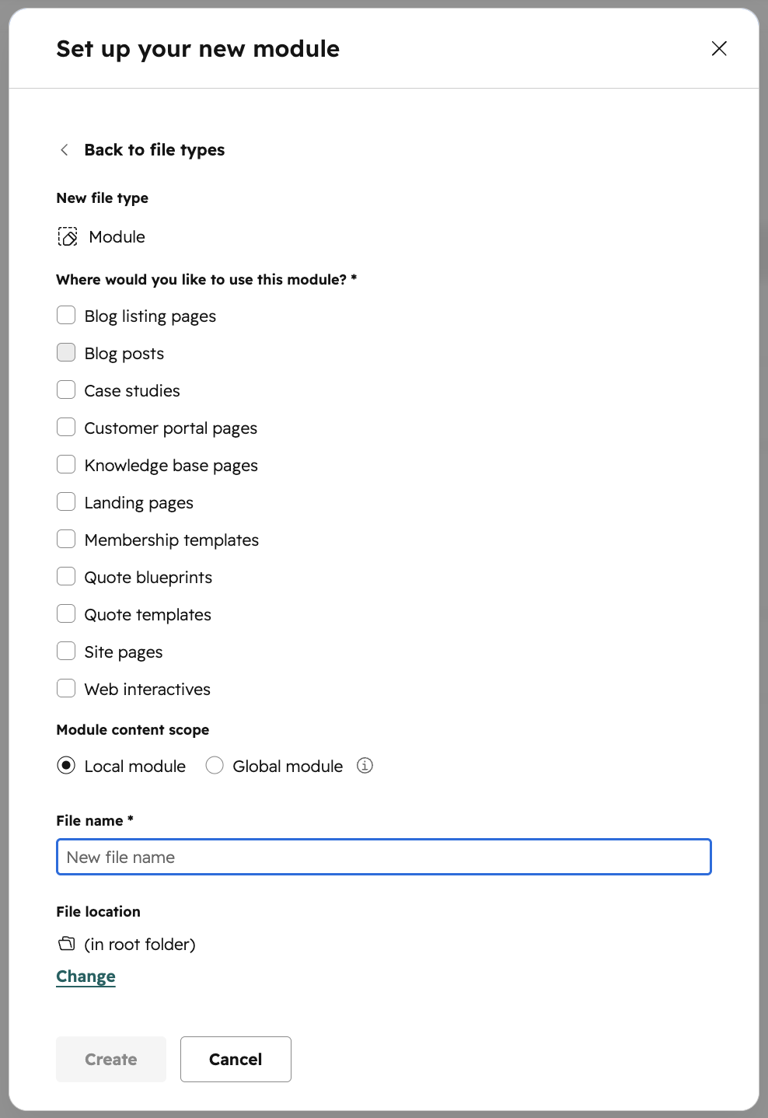Focus the New file name field
Image resolution: width=768 pixels, height=1118 pixels.
click(x=384, y=857)
